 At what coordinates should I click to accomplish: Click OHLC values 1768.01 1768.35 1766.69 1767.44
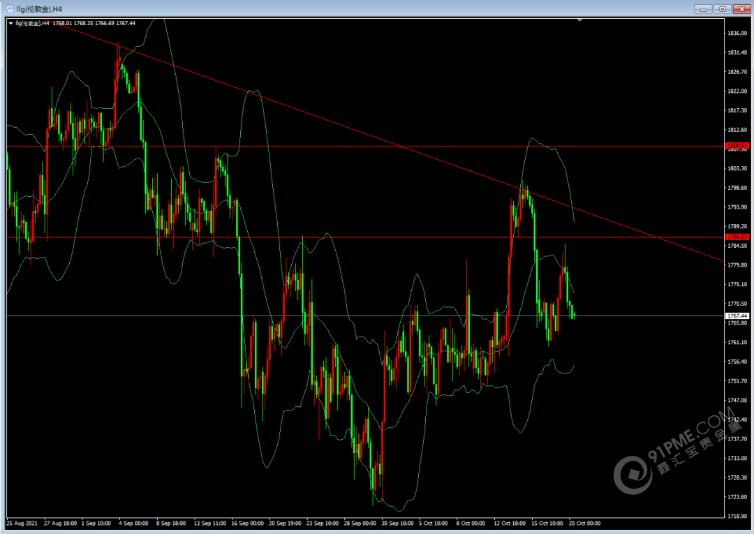94,23
